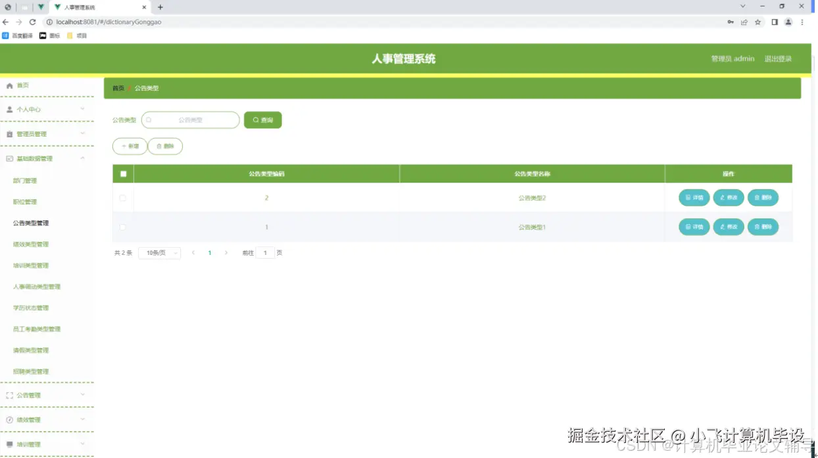Click the browser back arrow
The height and width of the screenshot is (458, 818).
click(6, 22)
